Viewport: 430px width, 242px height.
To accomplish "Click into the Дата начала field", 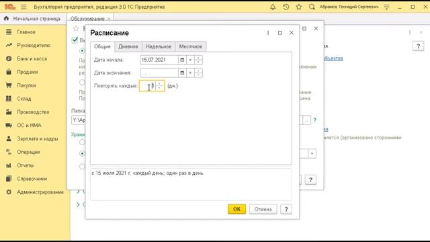I will pyautogui.click(x=159, y=60).
